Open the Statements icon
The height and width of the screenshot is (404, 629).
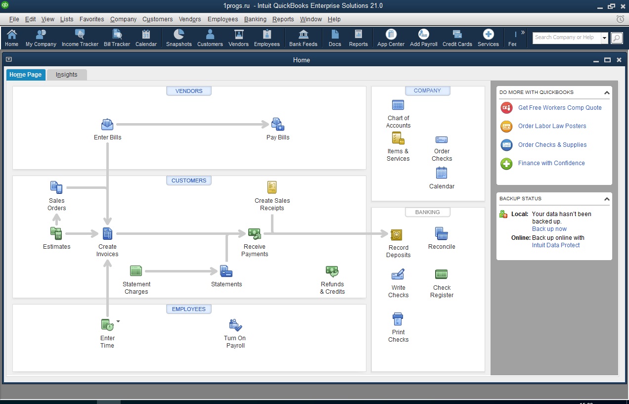226,271
